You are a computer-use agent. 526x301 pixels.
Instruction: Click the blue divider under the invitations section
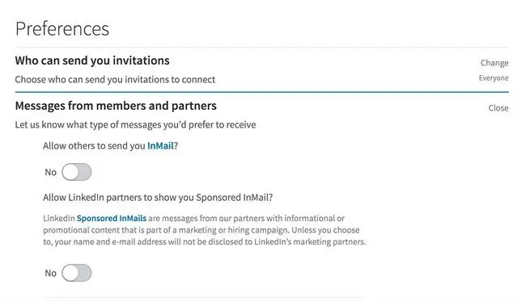coord(262,92)
